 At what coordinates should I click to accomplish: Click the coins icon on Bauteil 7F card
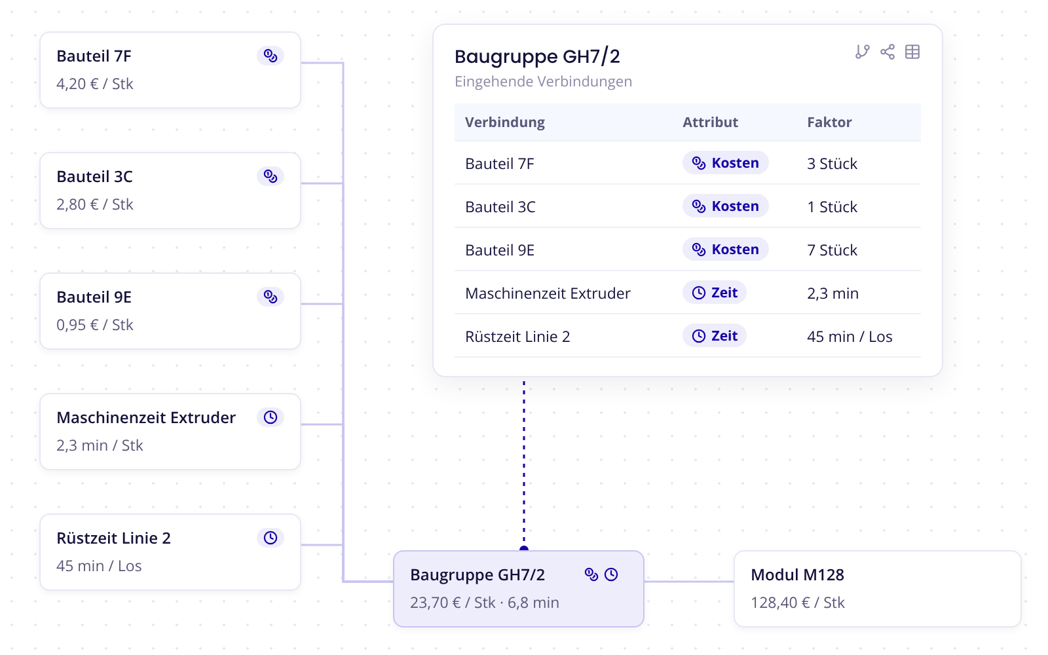pos(271,56)
